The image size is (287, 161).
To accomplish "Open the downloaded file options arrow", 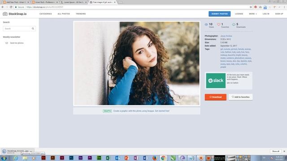I will [31, 151].
